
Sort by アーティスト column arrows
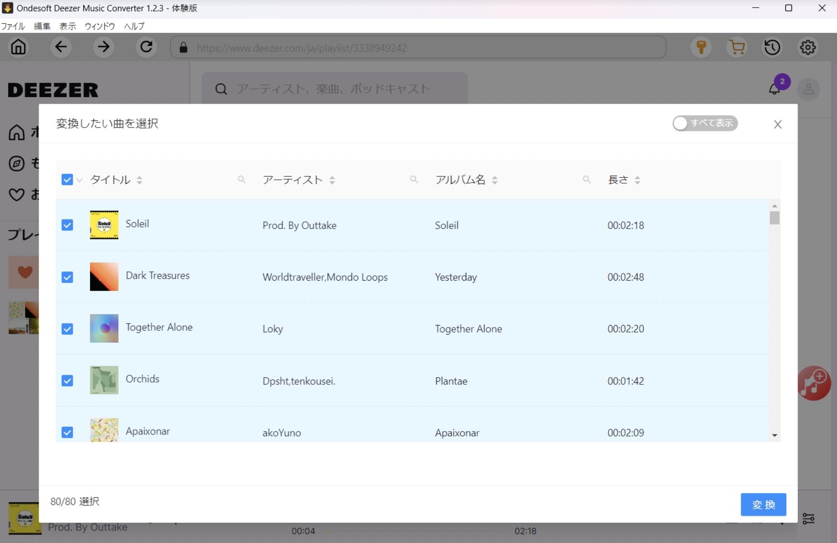coord(332,180)
